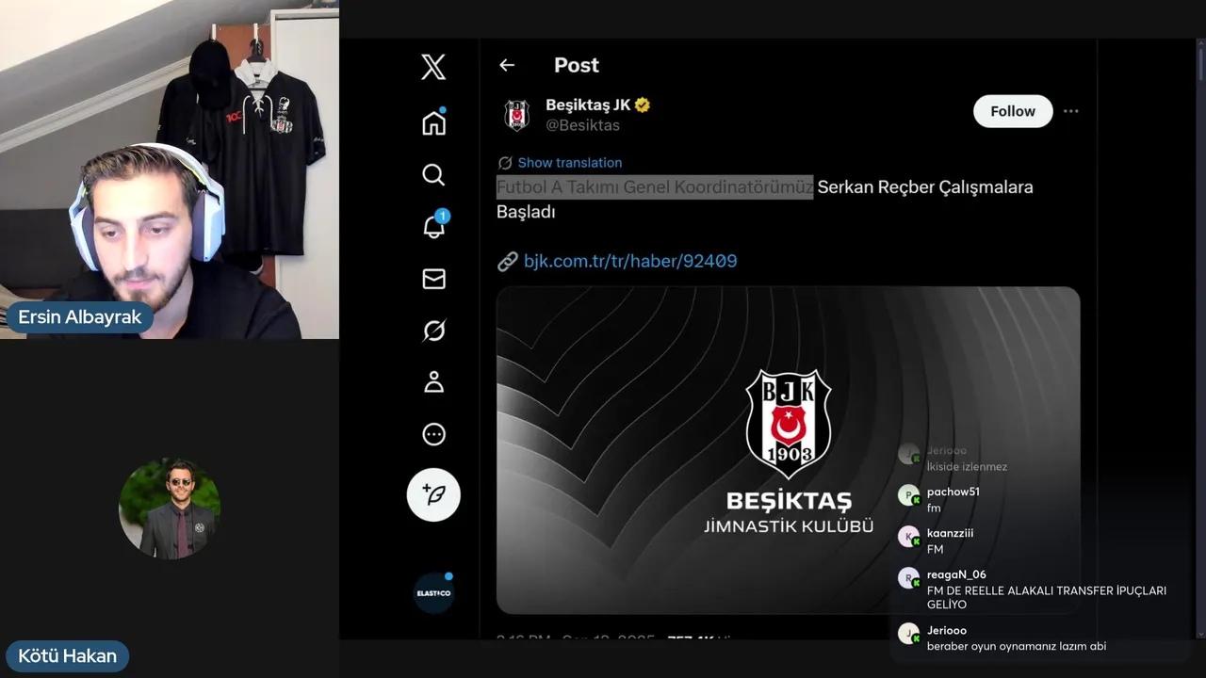Click chat username kaanzziii

(951, 533)
